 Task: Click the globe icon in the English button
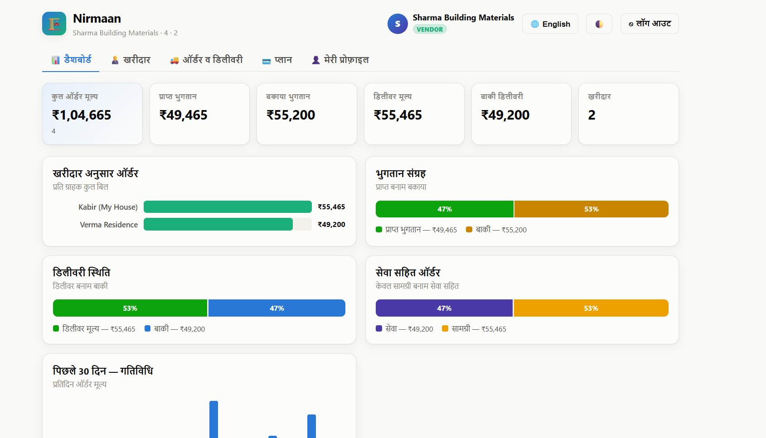point(535,24)
